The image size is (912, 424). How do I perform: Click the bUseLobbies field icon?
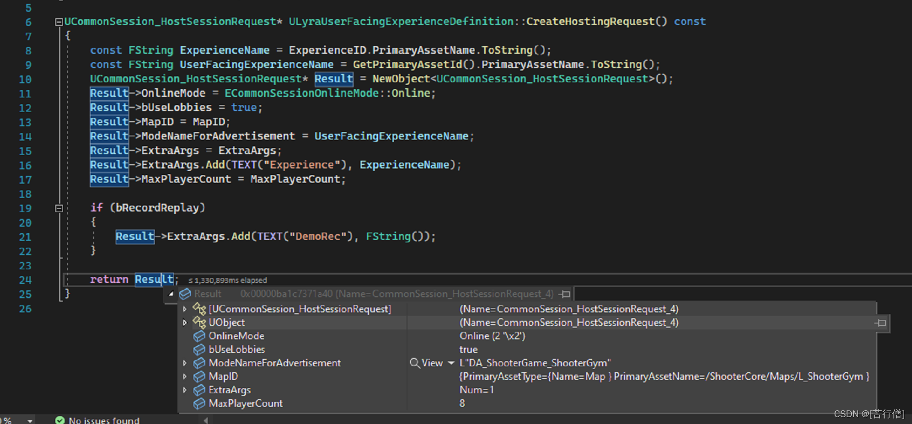[x=199, y=350]
